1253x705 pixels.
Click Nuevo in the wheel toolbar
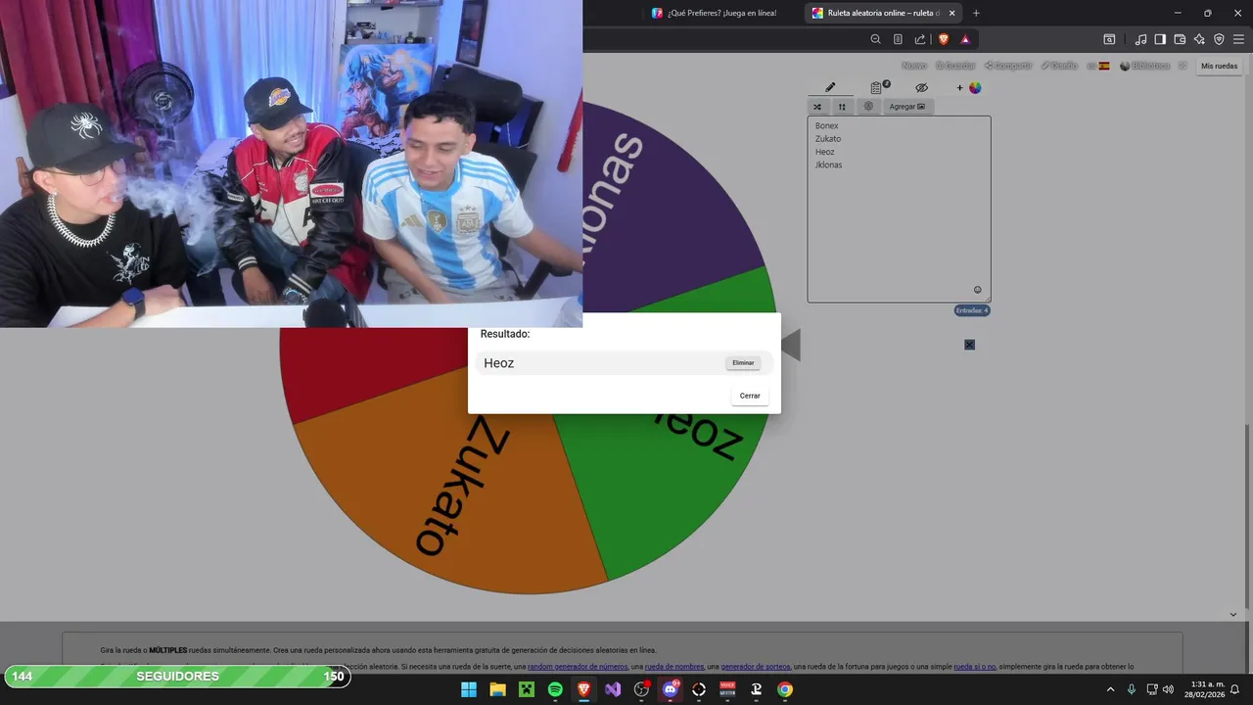913,66
